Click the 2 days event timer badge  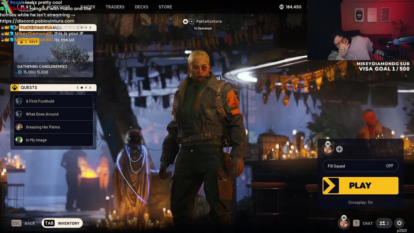pyautogui.click(x=28, y=41)
